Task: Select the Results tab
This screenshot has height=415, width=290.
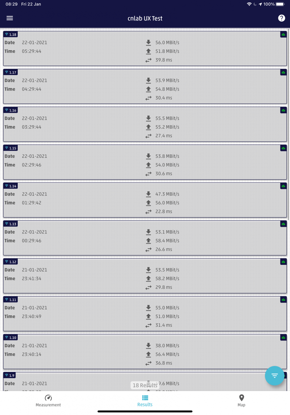Action: point(145,401)
